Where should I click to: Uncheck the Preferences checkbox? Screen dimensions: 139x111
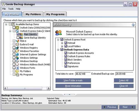pyautogui.click(x=66, y=63)
